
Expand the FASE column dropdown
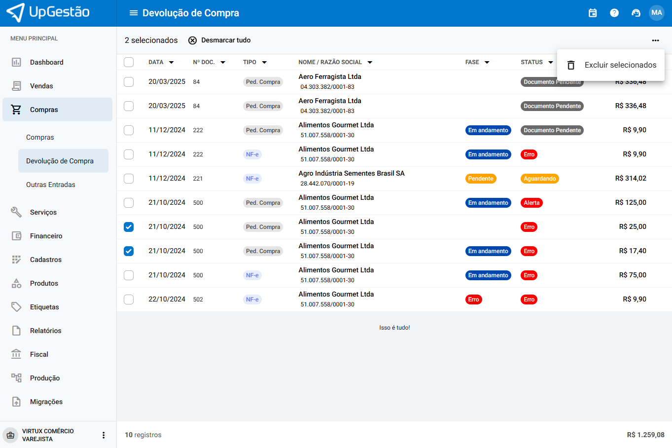(487, 63)
